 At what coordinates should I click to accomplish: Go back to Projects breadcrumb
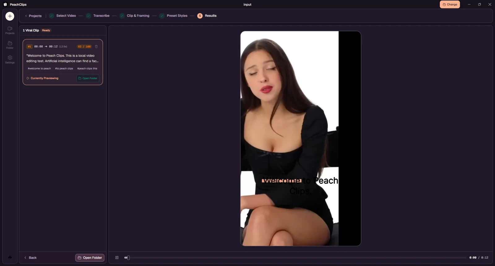pyautogui.click(x=33, y=16)
